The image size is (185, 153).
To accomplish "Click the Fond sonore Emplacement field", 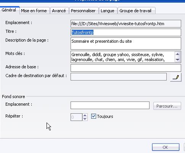I will (110, 105).
